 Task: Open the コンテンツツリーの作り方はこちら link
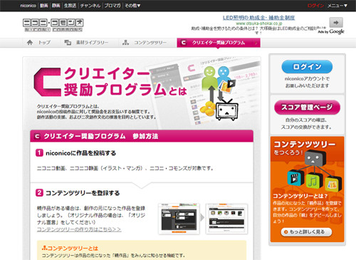(79, 229)
